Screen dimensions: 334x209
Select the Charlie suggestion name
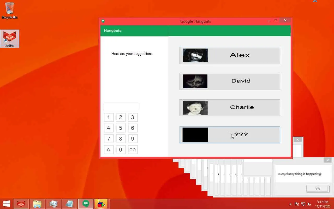point(242,107)
